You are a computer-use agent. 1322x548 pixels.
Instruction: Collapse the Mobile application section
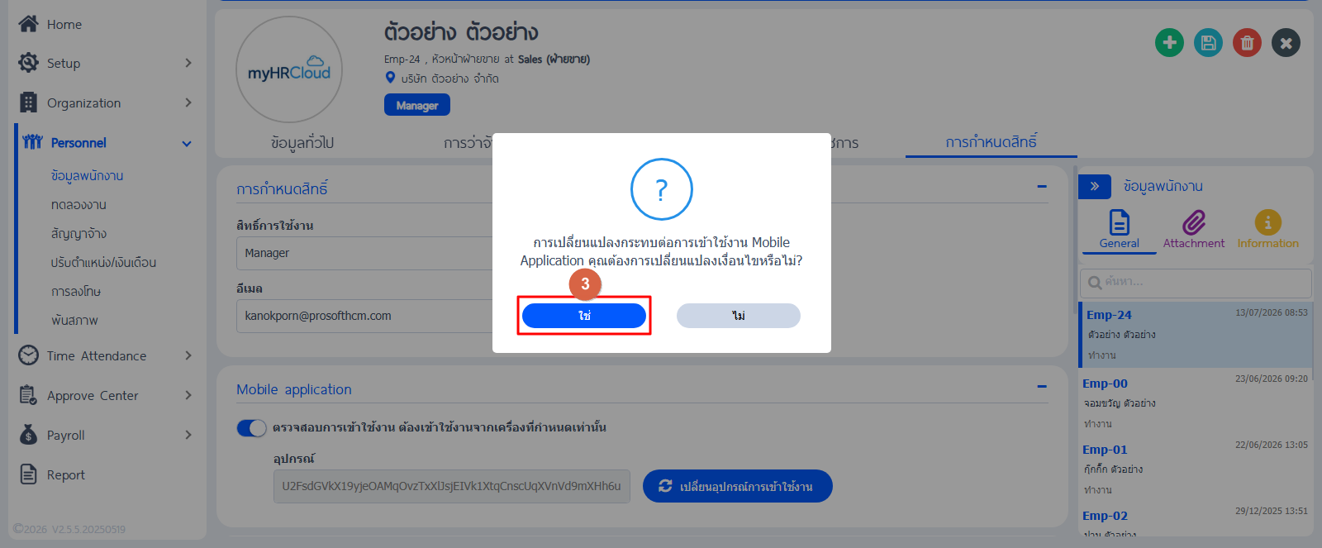[x=1042, y=387]
